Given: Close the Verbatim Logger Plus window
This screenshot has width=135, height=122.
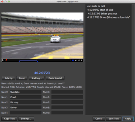Looking at the screenshot, I should 2,2.
